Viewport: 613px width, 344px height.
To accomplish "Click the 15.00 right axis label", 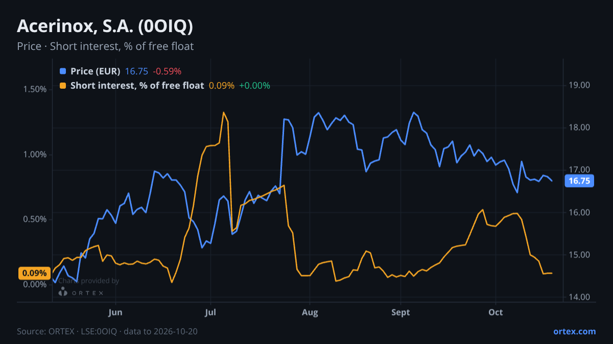I will click(580, 255).
